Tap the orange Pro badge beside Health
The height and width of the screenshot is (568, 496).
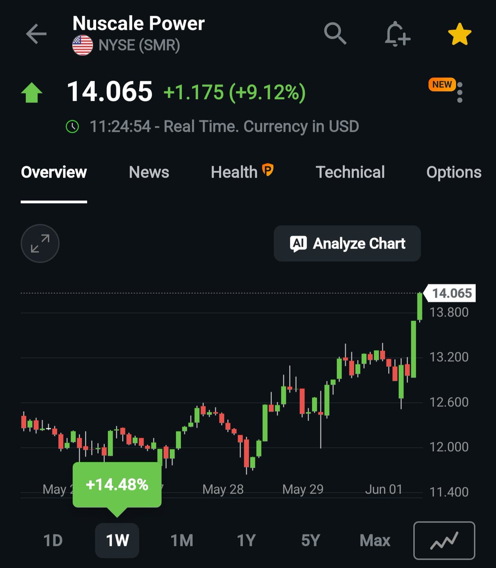click(x=267, y=169)
